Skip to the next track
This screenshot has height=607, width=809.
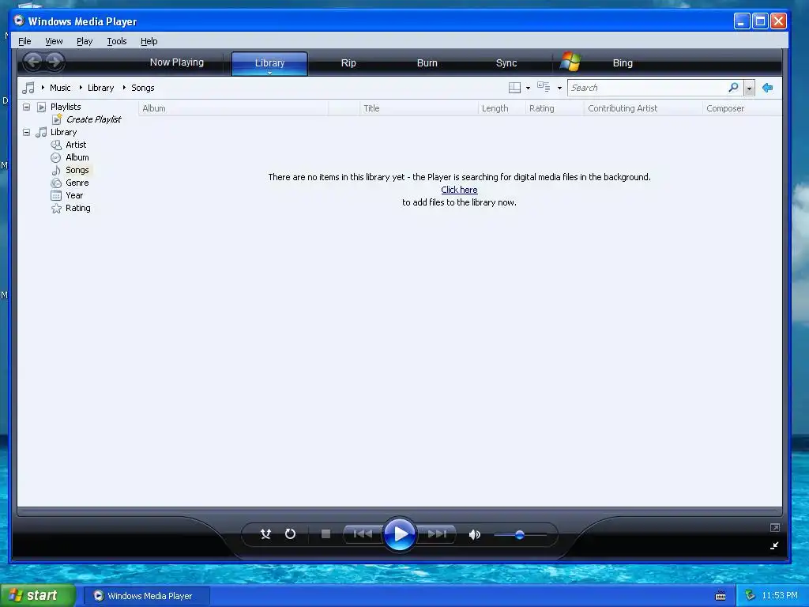437,533
